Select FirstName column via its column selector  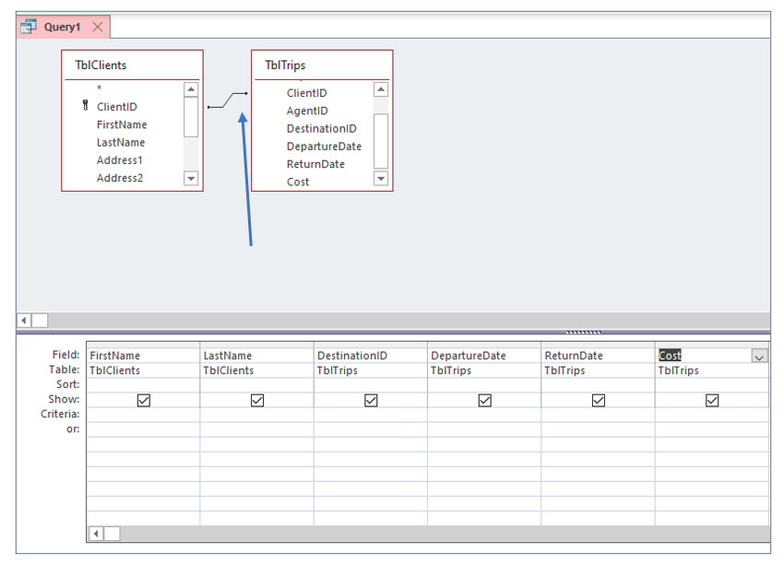tap(143, 346)
